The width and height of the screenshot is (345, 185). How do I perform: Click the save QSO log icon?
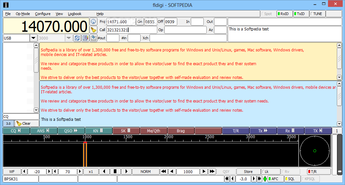pos(94,38)
